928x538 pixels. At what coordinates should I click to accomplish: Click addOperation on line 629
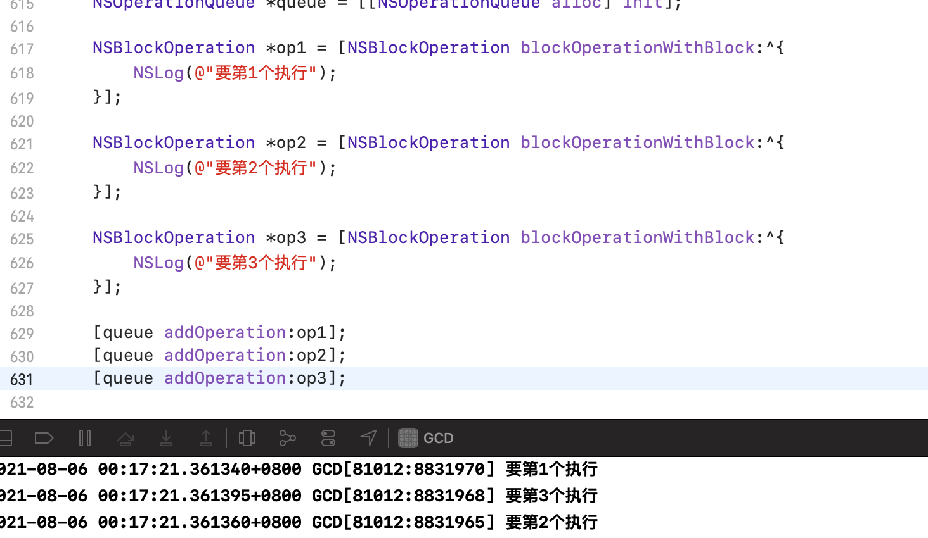tap(225, 332)
